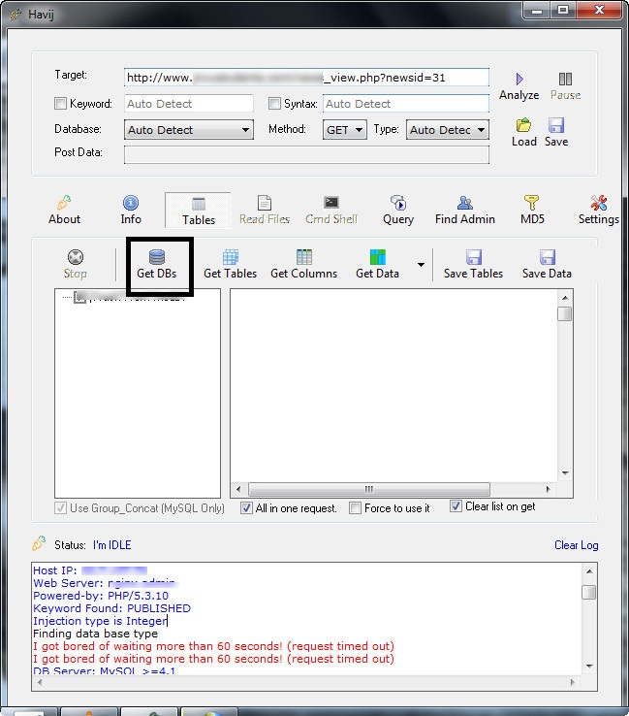Viewport: 629px width, 716px height.
Task: Click the Havij title bar icon
Action: (16, 15)
